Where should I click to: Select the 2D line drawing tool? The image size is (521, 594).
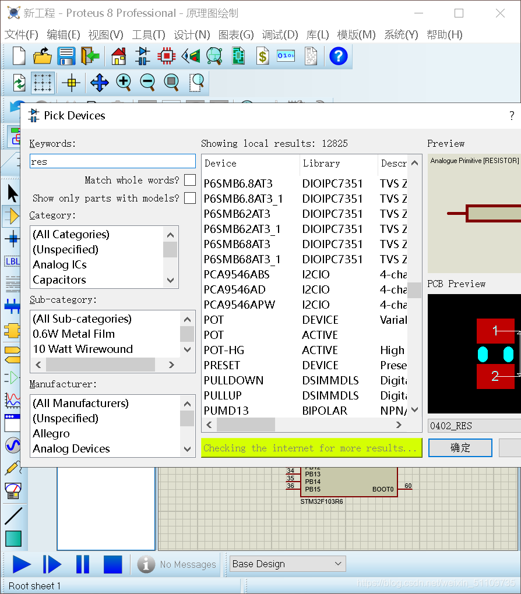tap(13, 516)
